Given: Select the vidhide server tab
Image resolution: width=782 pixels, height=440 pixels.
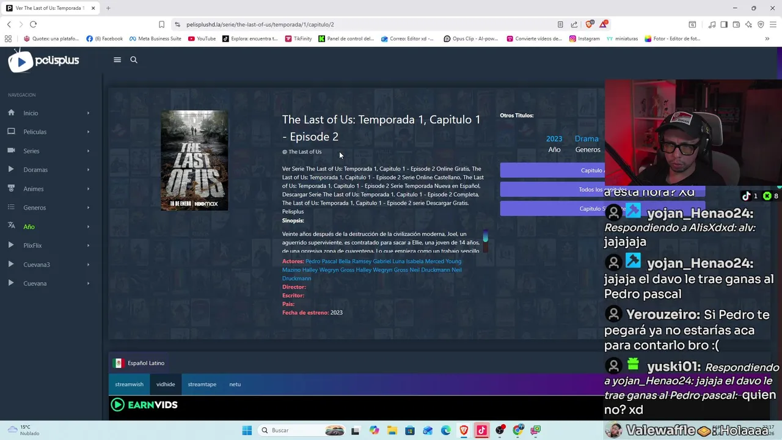Looking at the screenshot, I should 166,384.
